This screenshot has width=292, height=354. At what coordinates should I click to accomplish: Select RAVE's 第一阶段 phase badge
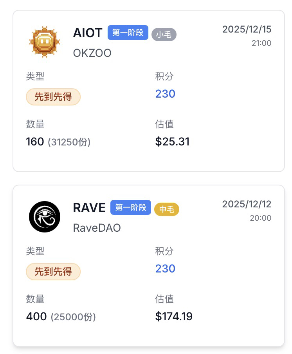pos(131,207)
